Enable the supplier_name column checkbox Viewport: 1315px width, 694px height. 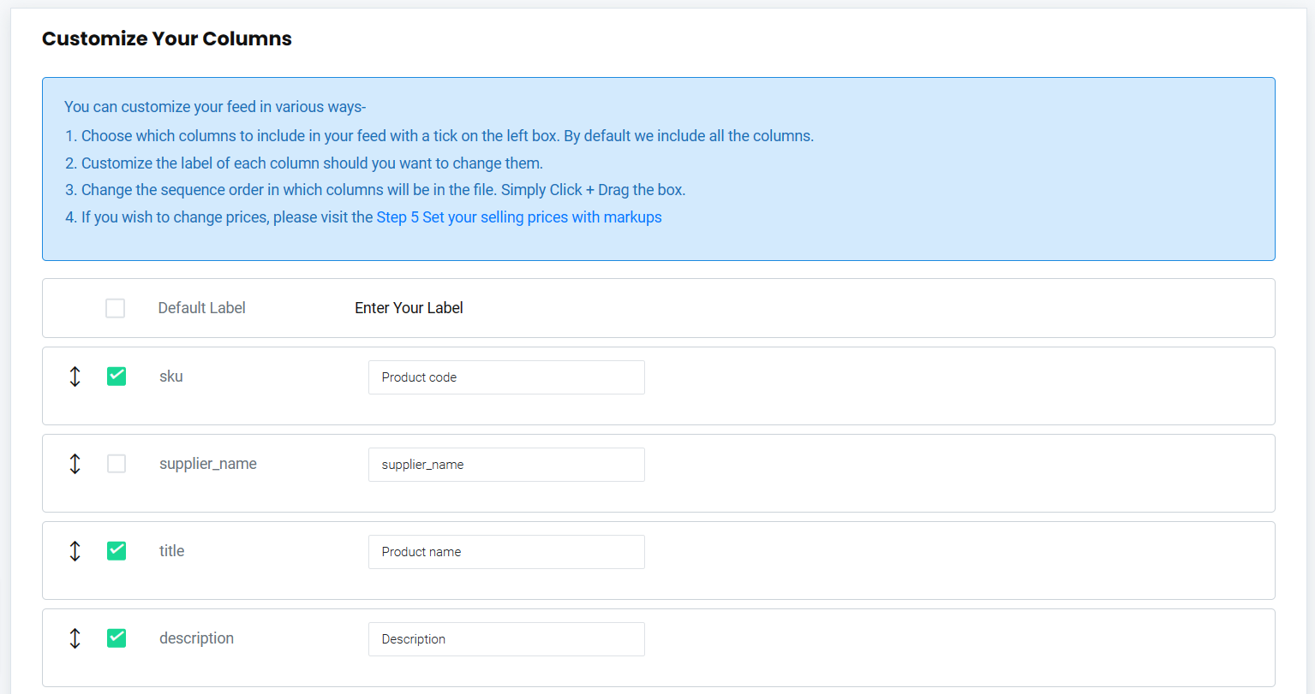117,464
